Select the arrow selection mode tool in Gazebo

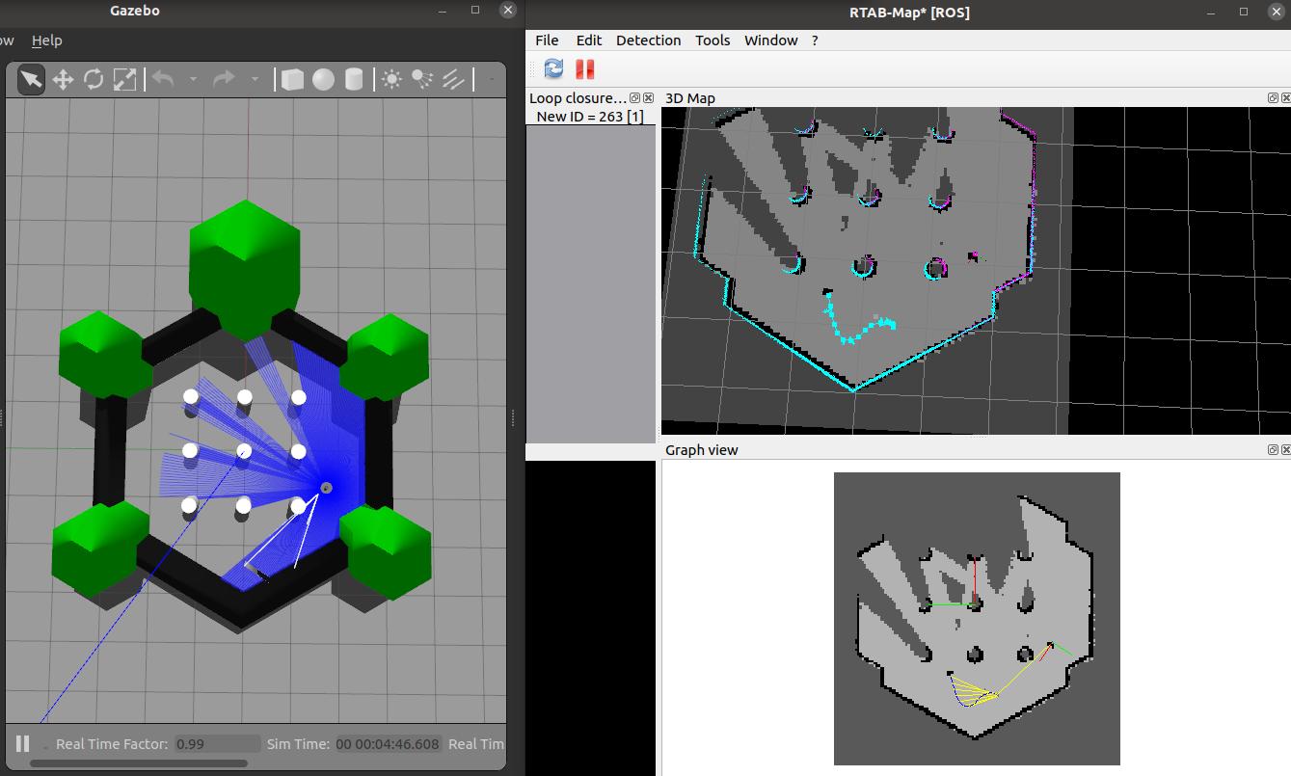(31, 79)
